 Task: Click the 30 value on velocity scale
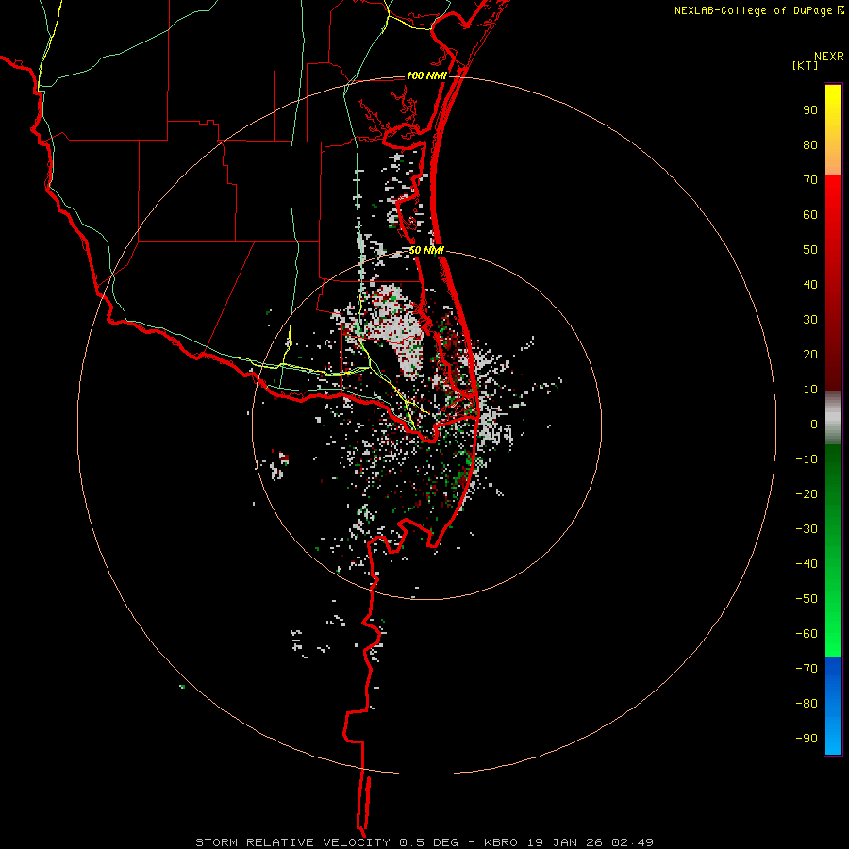point(810,320)
